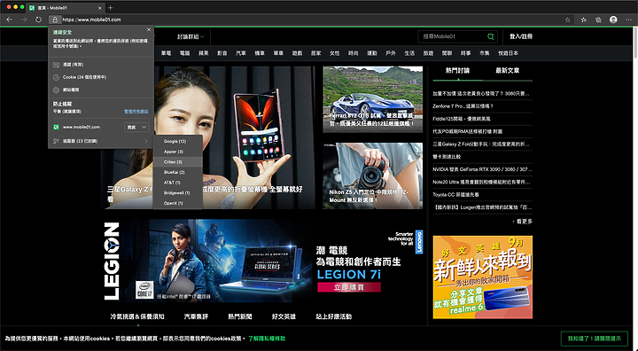Close the Mobile01 browser tab

(100, 8)
